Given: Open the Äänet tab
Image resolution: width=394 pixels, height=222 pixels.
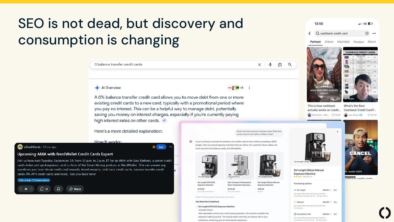Looking at the screenshot, I should [372, 42].
